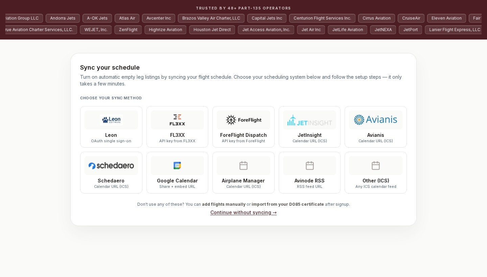Click the ForeFlight Dispatch logo
The width and height of the screenshot is (487, 277).
point(243,120)
